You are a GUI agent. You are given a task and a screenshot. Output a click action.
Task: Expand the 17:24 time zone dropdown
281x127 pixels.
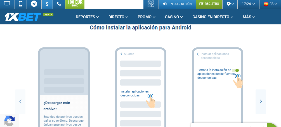(x=248, y=4)
